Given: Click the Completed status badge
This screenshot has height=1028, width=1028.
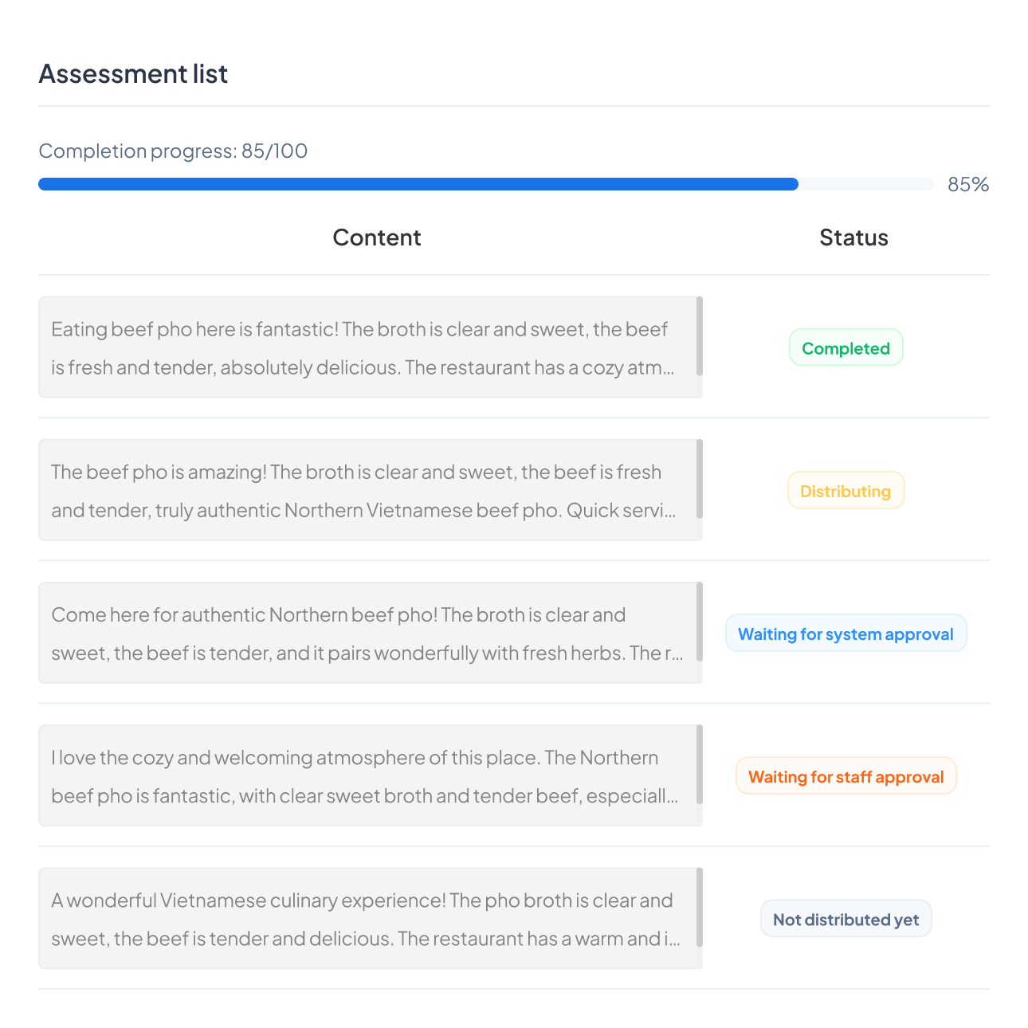Looking at the screenshot, I should [846, 348].
